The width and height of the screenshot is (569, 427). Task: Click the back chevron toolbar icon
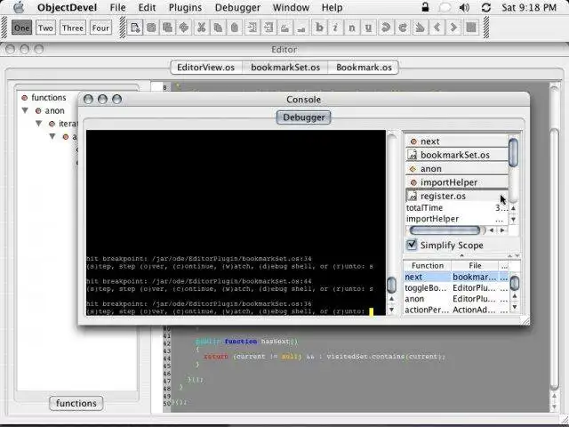437,28
